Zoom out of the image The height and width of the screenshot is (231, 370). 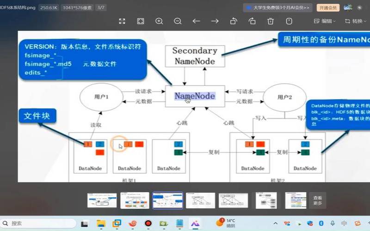178,21
